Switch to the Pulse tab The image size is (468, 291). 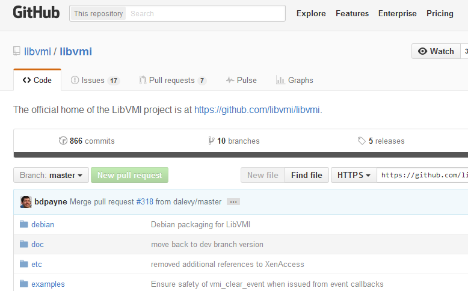coord(241,81)
